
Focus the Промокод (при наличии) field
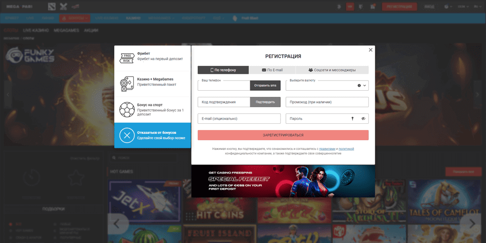pos(327,102)
